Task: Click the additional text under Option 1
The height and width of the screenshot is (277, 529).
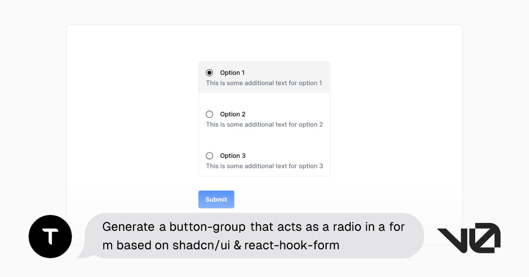Action: click(264, 83)
